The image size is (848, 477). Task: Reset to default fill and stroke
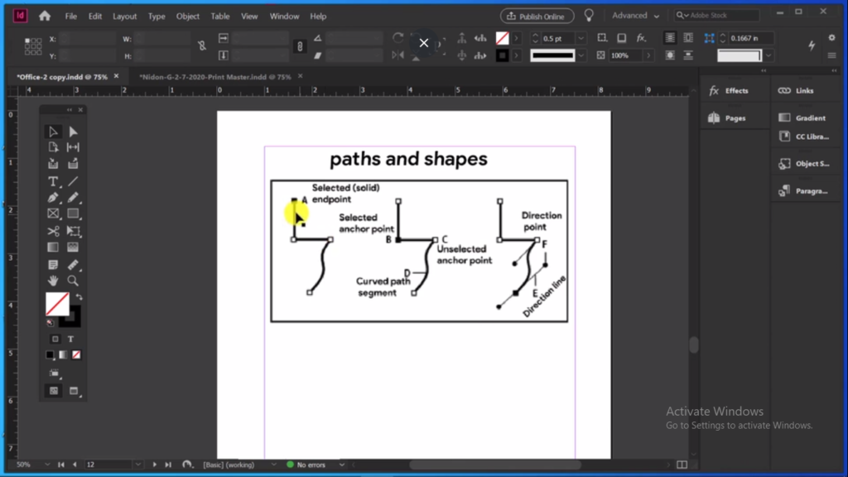pyautogui.click(x=51, y=323)
